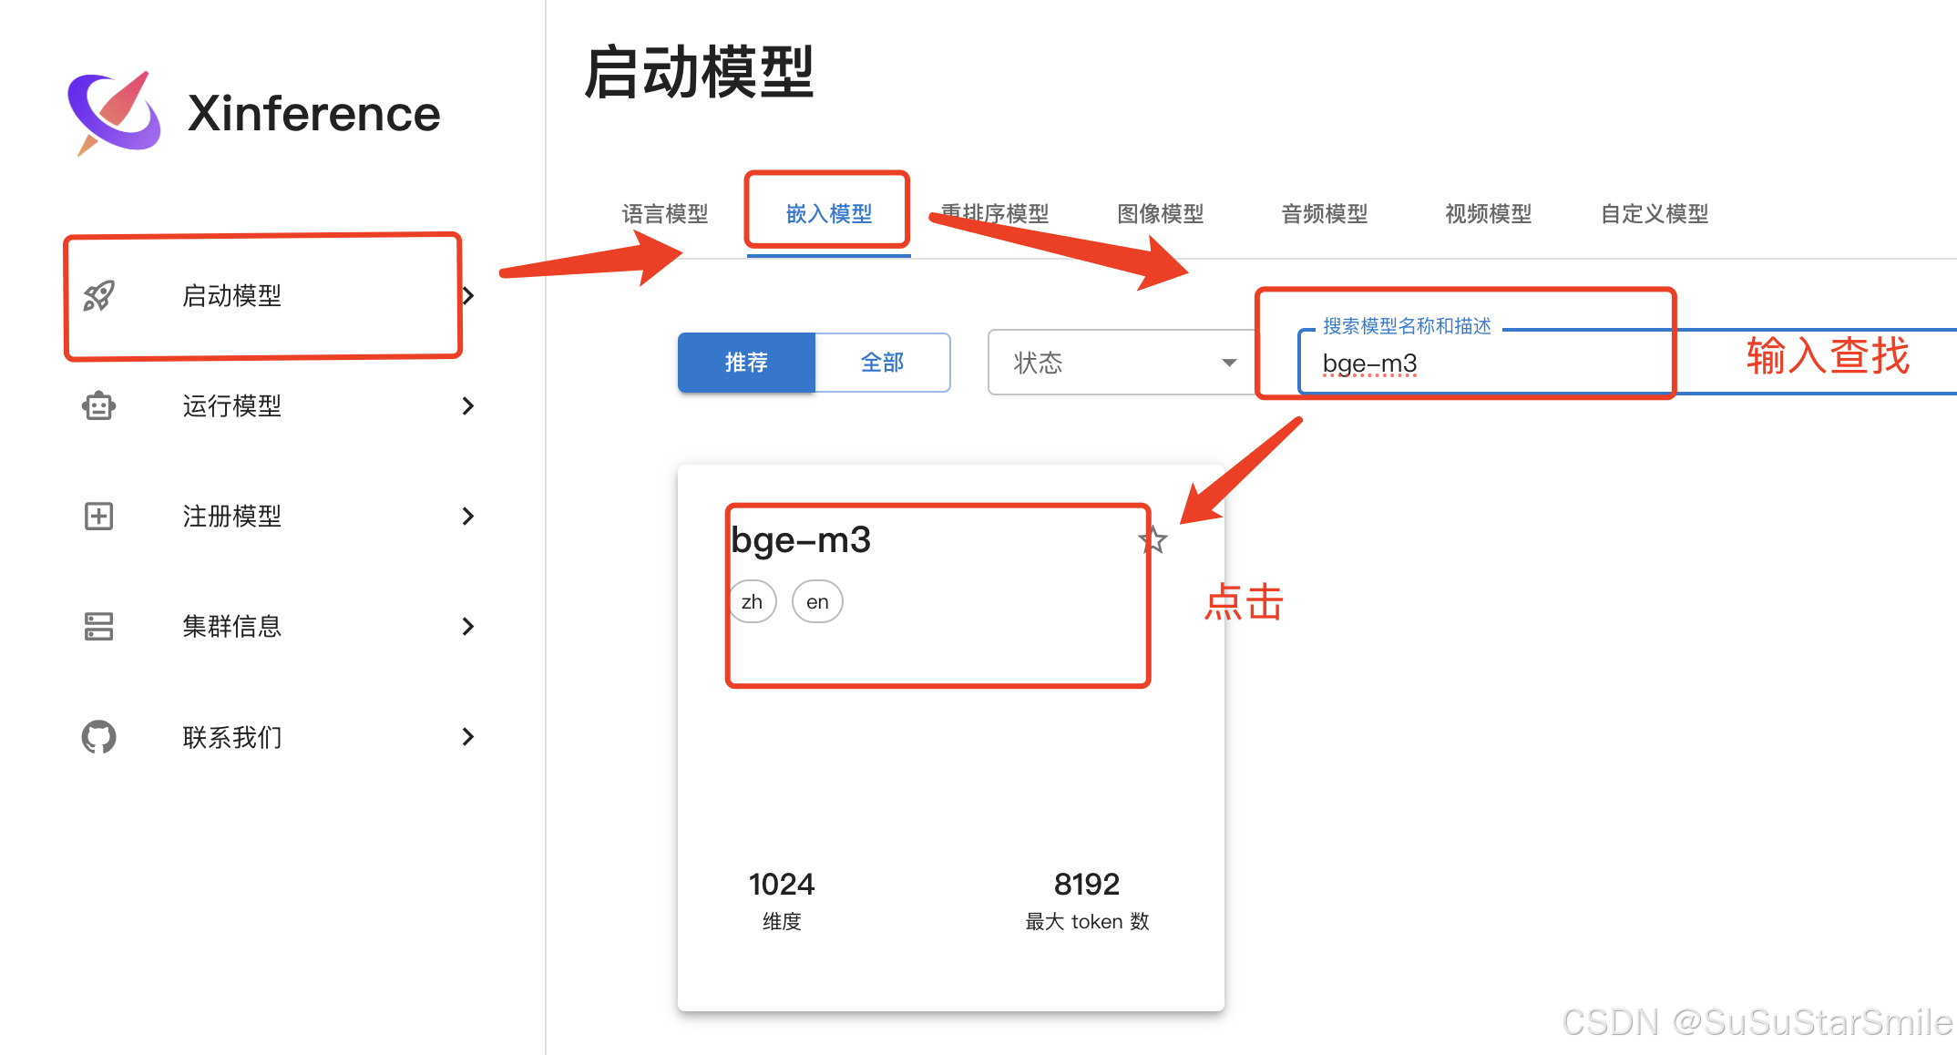Select the 推荐 filter toggle

[746, 363]
